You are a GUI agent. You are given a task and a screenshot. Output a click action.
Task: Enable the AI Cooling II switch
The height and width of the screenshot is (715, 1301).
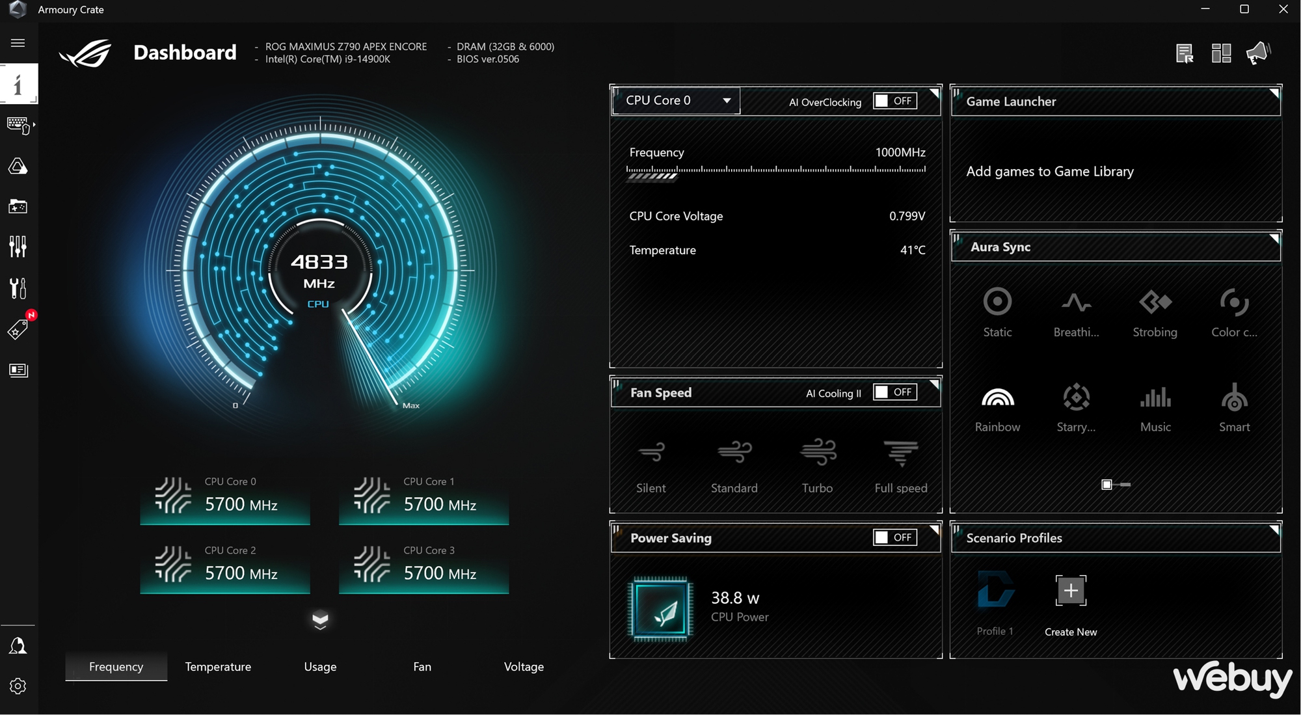895,392
